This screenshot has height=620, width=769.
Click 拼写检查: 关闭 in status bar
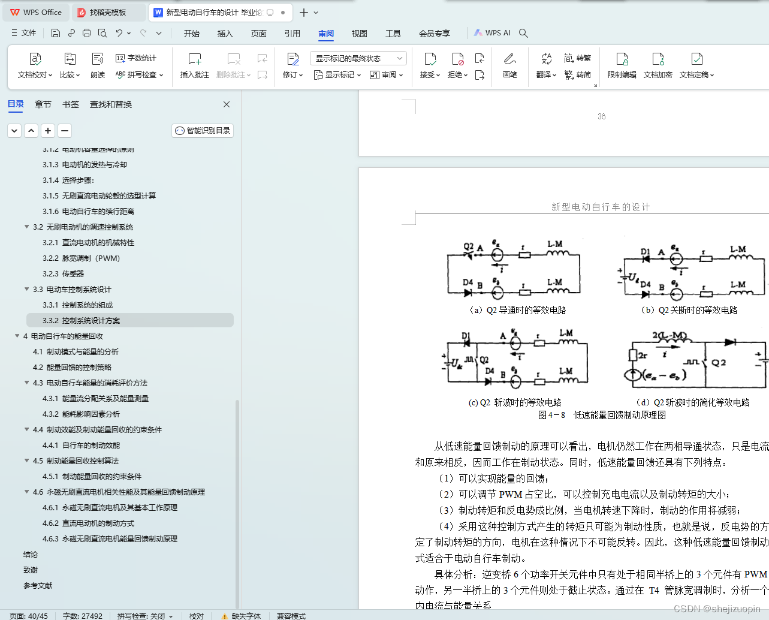(x=144, y=616)
